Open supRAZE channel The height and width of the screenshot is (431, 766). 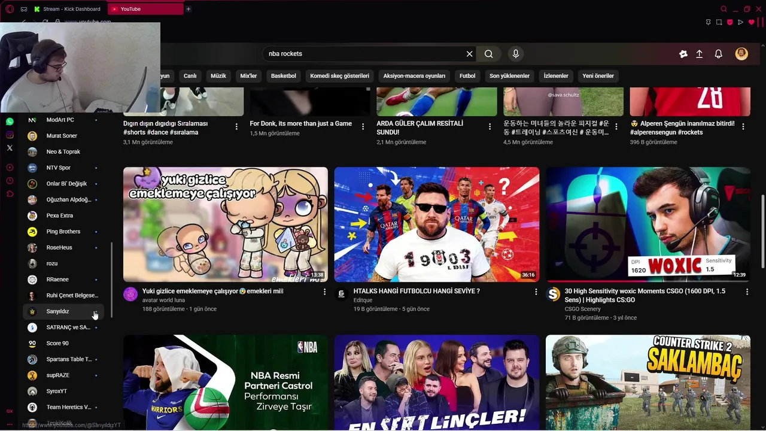(x=63, y=375)
